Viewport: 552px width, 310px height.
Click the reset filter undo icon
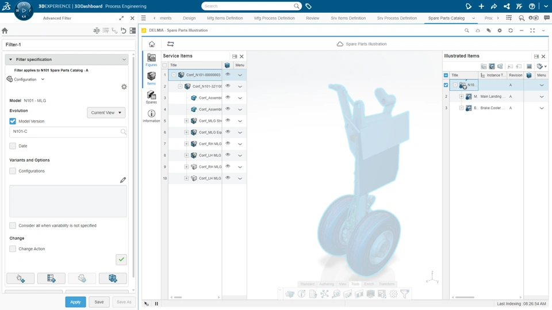point(124,30)
